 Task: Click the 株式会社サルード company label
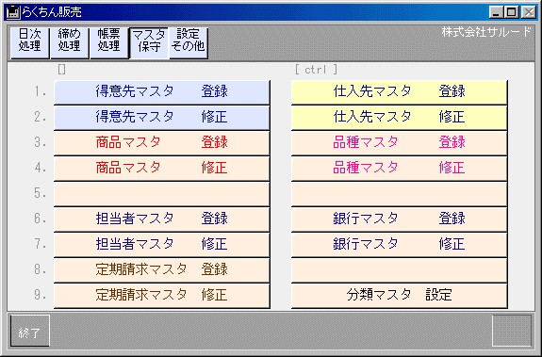coord(486,32)
